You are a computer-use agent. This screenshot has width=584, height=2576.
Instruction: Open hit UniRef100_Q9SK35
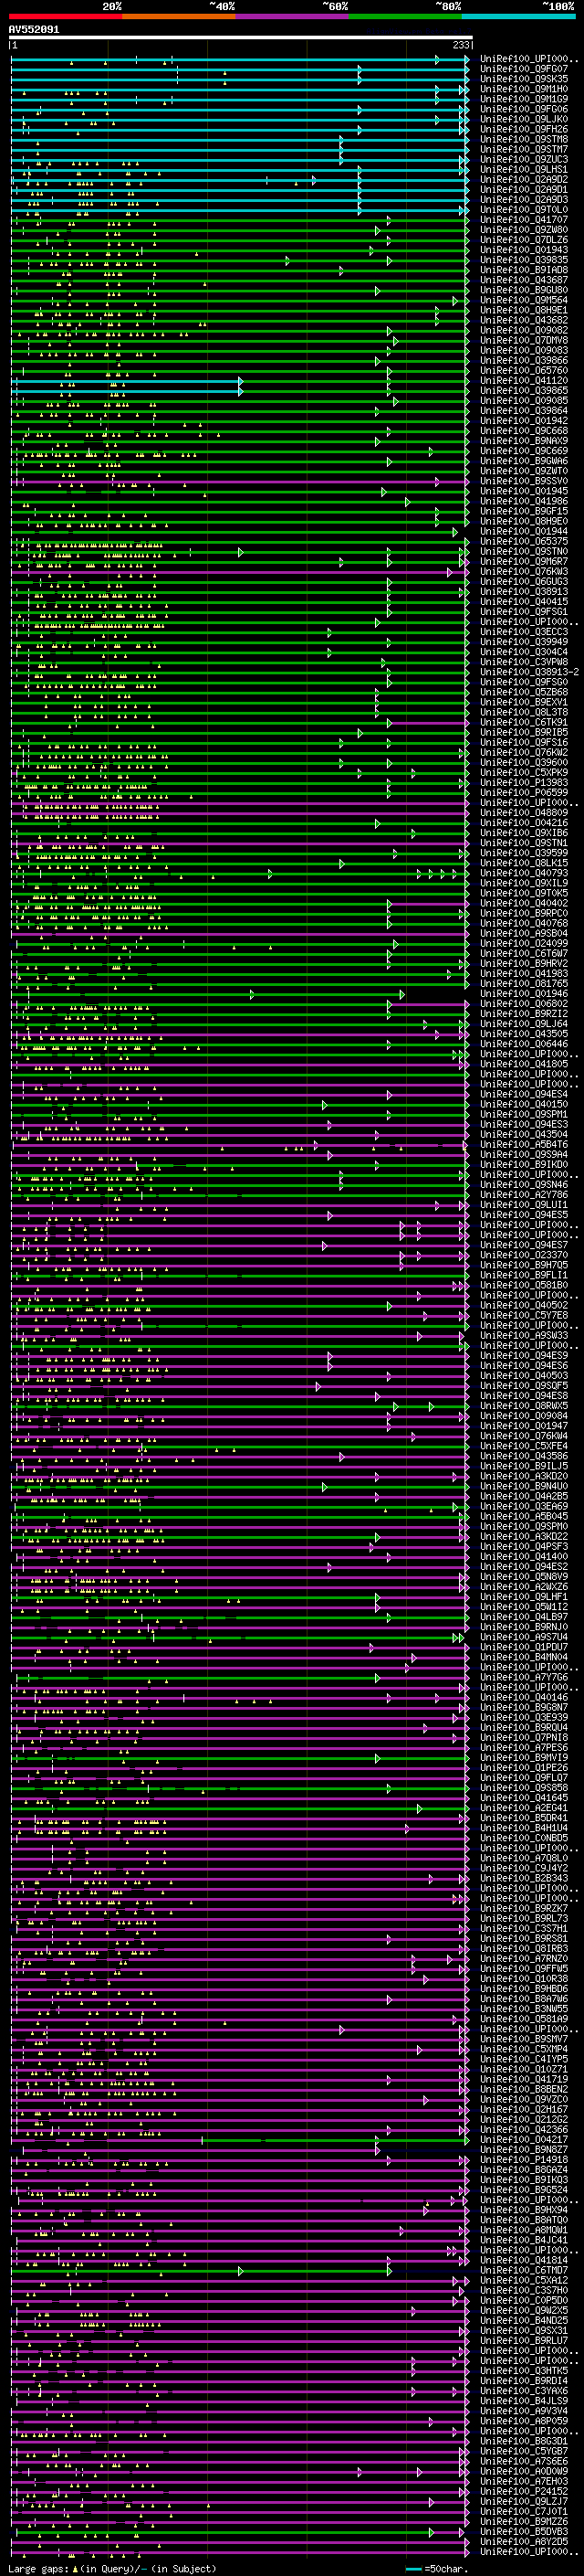tap(524, 79)
